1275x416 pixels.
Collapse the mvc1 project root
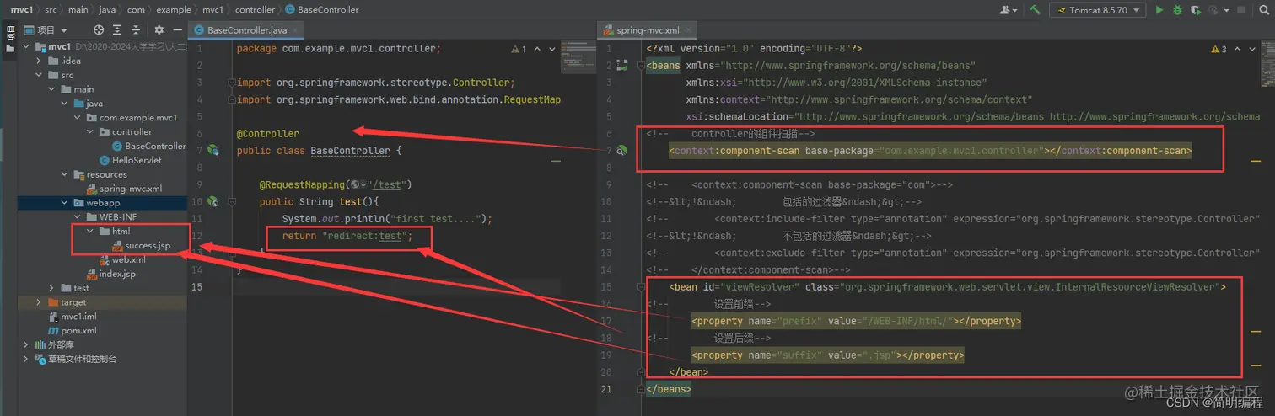pyautogui.click(x=27, y=47)
